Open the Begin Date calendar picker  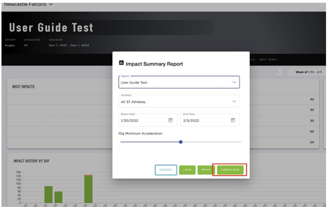pyautogui.click(x=170, y=120)
